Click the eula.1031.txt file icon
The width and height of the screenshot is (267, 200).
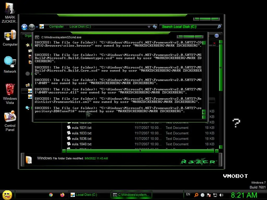click(x=69, y=127)
